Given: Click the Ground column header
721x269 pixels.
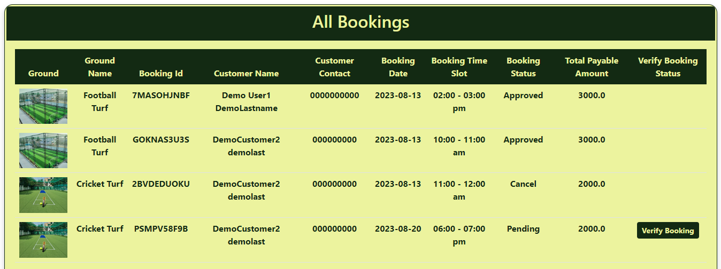Looking at the screenshot, I should [x=43, y=74].
